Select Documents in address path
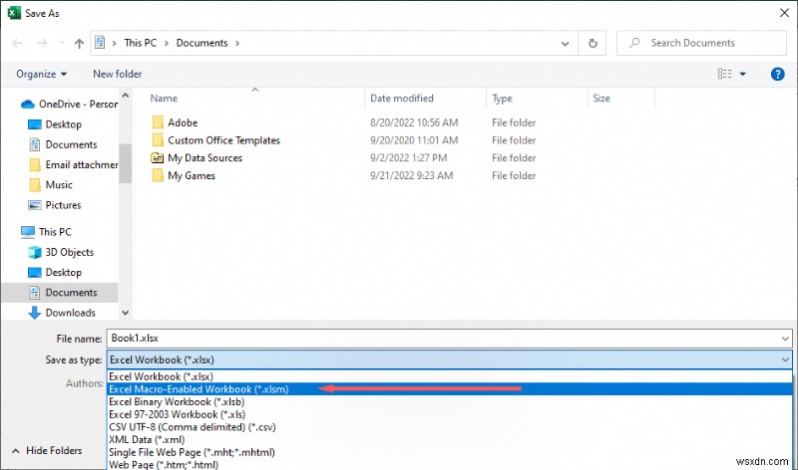The width and height of the screenshot is (798, 470). pyautogui.click(x=202, y=43)
